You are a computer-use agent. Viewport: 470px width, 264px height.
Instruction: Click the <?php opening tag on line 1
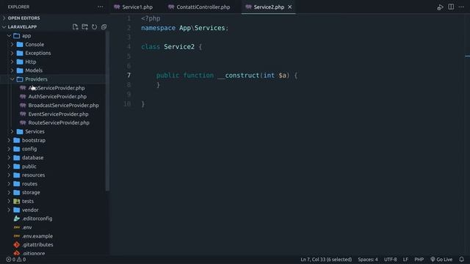click(x=151, y=18)
